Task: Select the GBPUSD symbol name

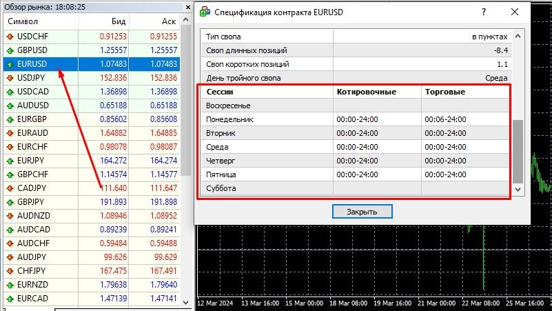Action: coord(32,50)
